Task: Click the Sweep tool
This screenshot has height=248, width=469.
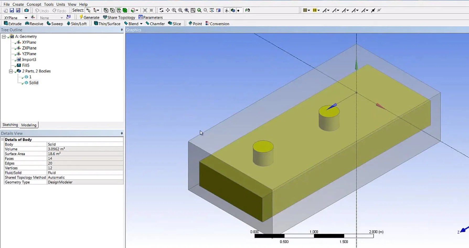Action: [x=55, y=24]
